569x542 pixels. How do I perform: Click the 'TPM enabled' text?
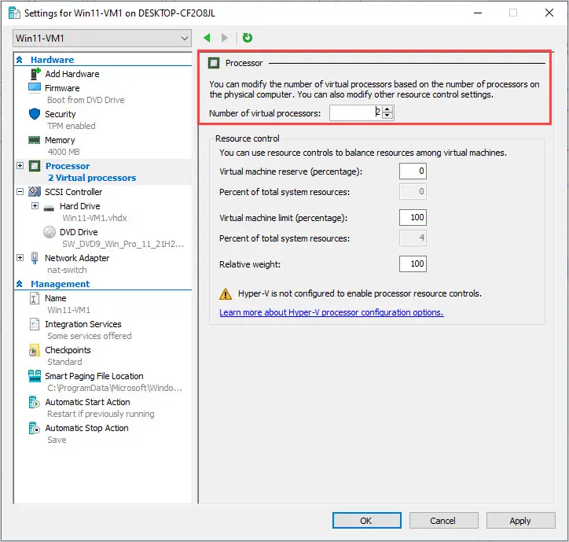coord(71,126)
